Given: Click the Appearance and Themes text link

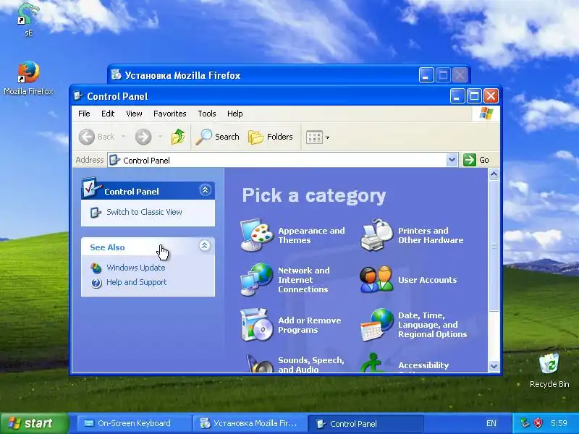Looking at the screenshot, I should pos(311,236).
